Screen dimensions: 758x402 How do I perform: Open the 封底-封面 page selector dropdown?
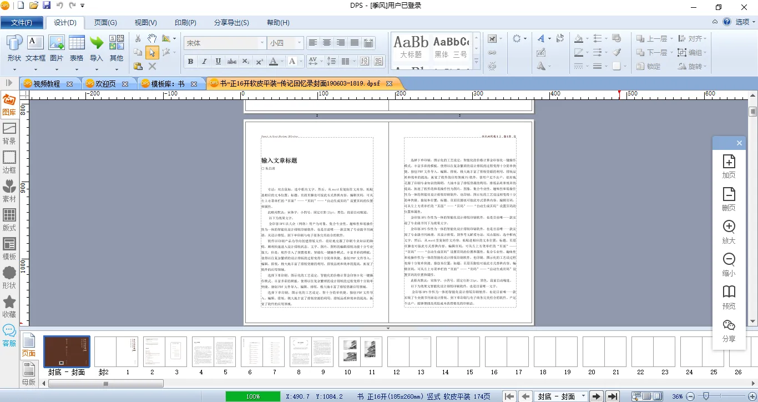(x=583, y=396)
